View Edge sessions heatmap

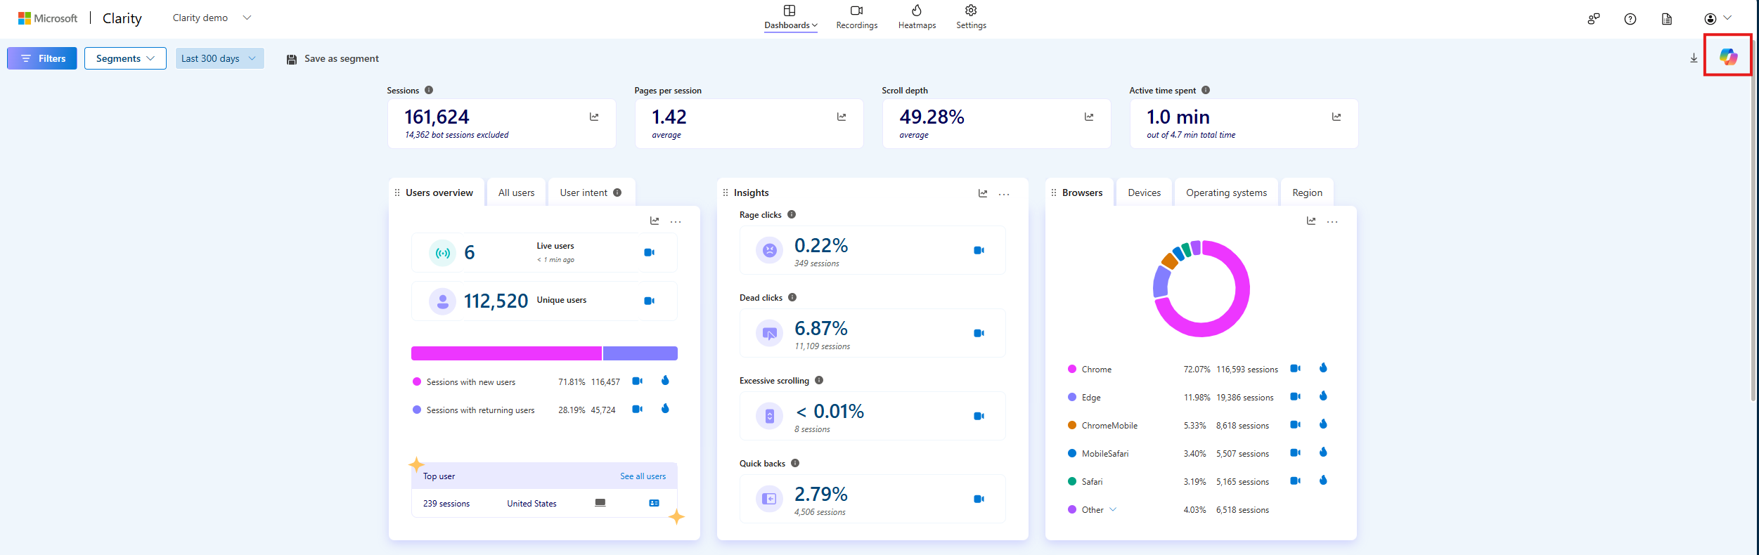click(1323, 396)
